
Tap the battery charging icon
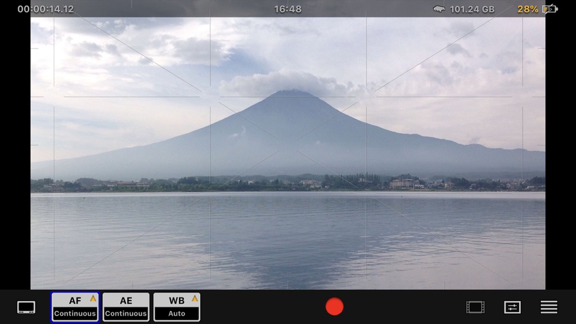tap(550, 9)
